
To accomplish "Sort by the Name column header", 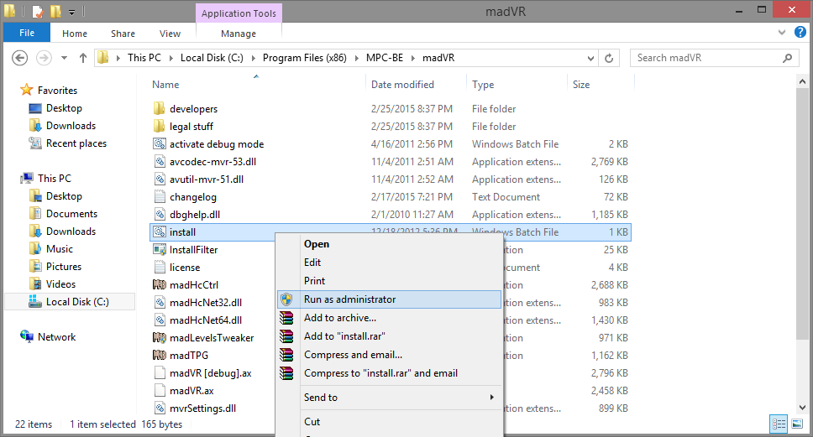I will point(165,85).
